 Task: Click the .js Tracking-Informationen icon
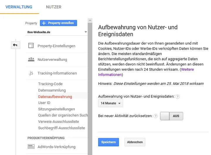click(31, 73)
